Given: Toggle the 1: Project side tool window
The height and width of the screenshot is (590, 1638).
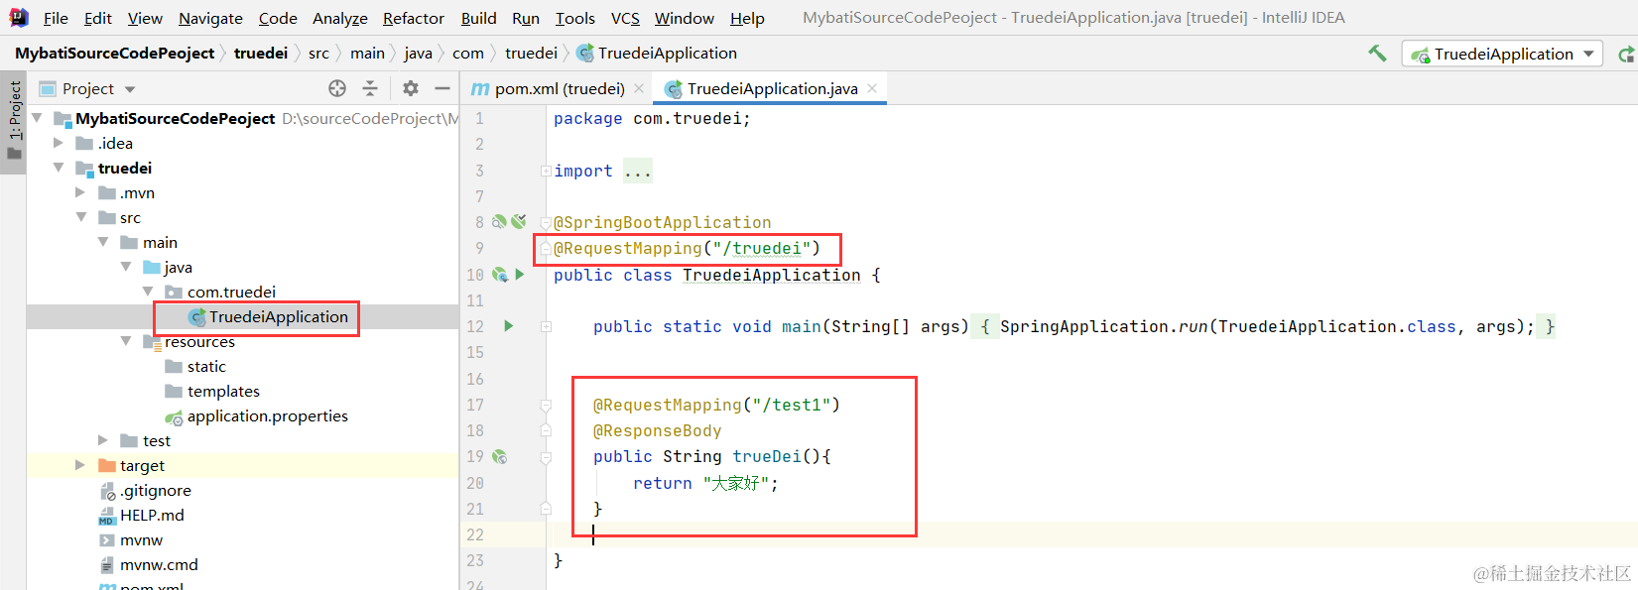Looking at the screenshot, I should (x=14, y=121).
